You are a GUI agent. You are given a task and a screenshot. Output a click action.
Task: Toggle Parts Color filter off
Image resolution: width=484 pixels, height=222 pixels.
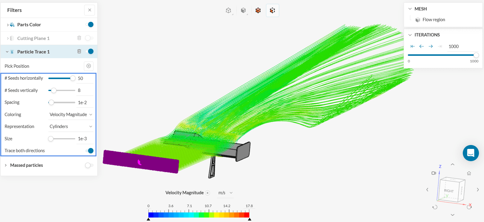pos(89,24)
